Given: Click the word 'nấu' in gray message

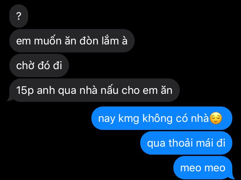Looking at the screenshot, I should pos(109,90).
